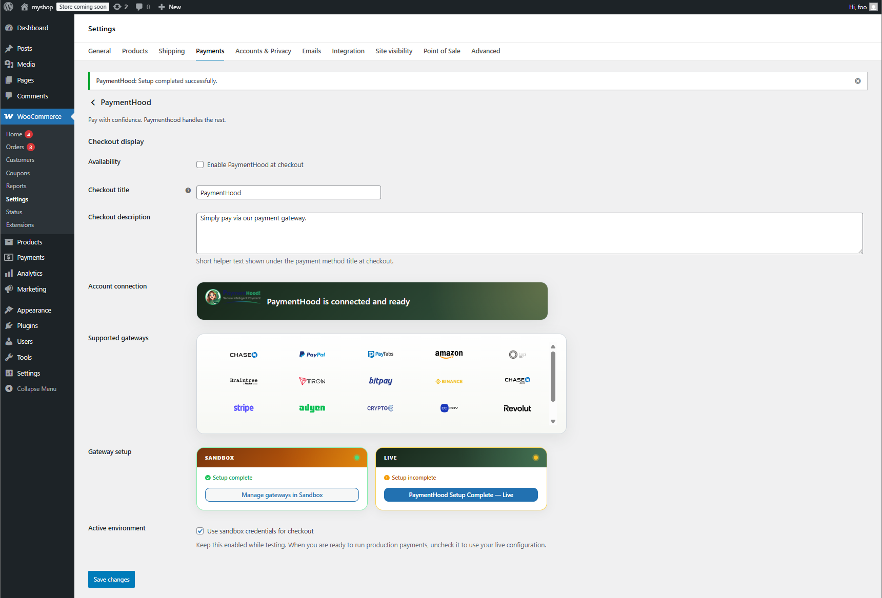The width and height of the screenshot is (882, 598).
Task: Uncheck Use sandbox credentials for checkout
Action: pyautogui.click(x=200, y=531)
